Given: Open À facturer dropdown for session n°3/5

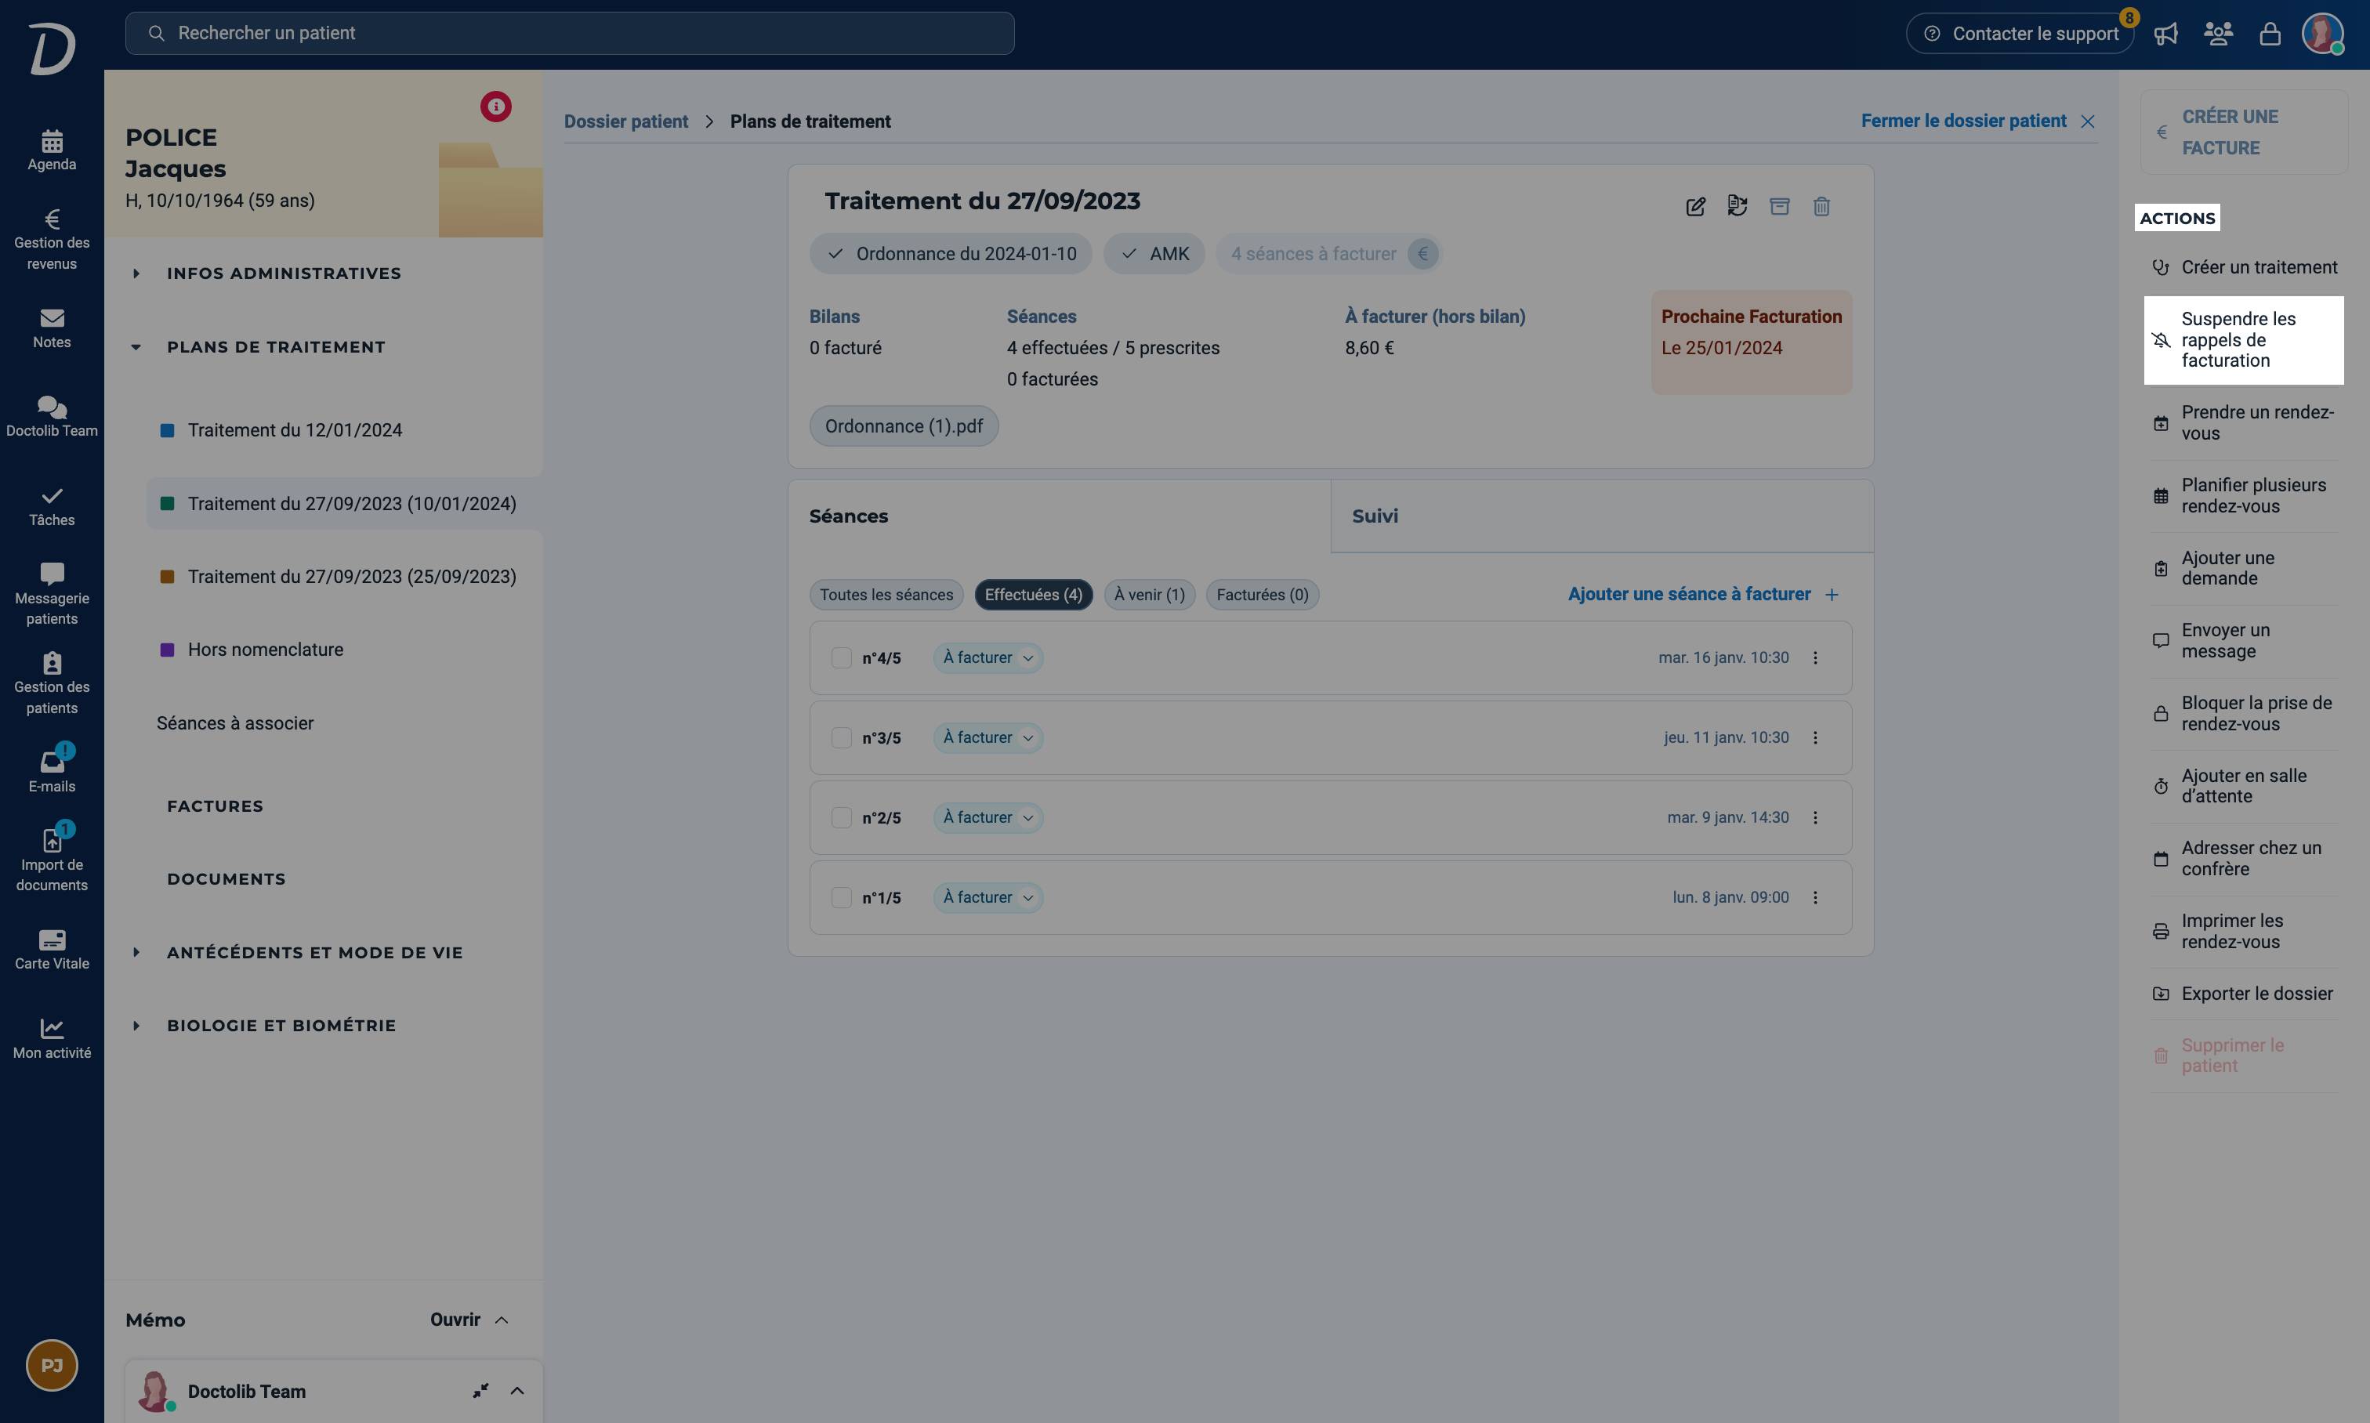Looking at the screenshot, I should (988, 738).
